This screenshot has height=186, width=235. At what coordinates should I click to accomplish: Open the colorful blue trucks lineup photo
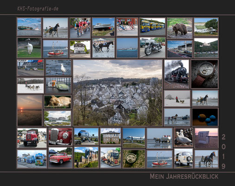[32, 159]
